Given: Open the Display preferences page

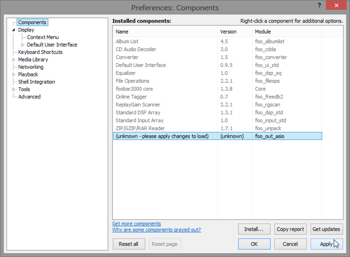Looking at the screenshot, I should click(x=26, y=30).
